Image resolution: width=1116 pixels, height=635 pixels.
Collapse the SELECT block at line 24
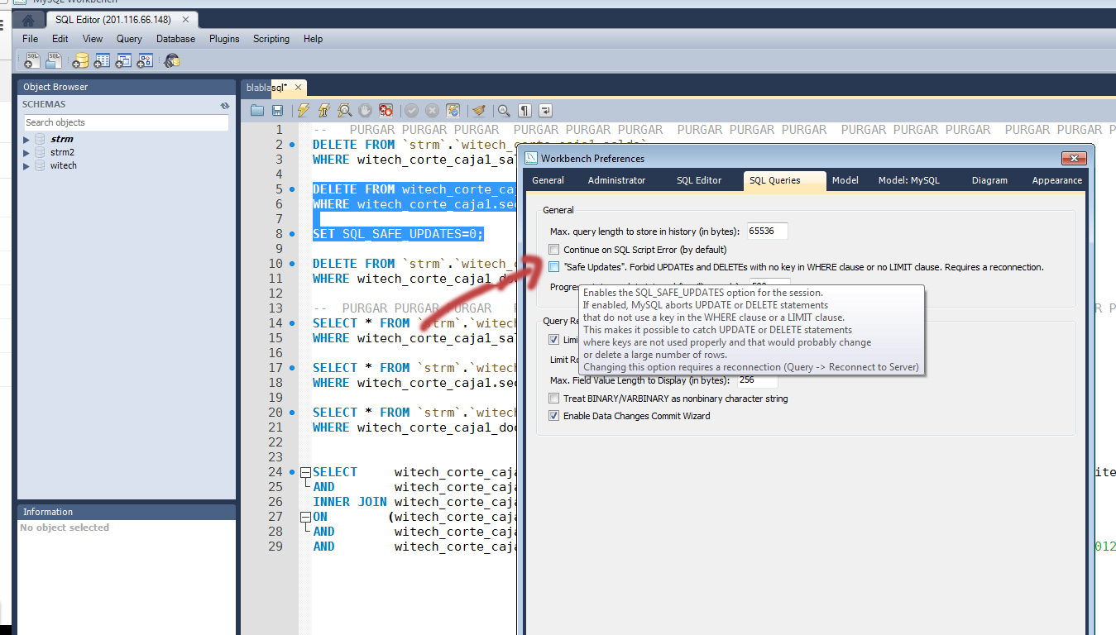click(x=304, y=472)
